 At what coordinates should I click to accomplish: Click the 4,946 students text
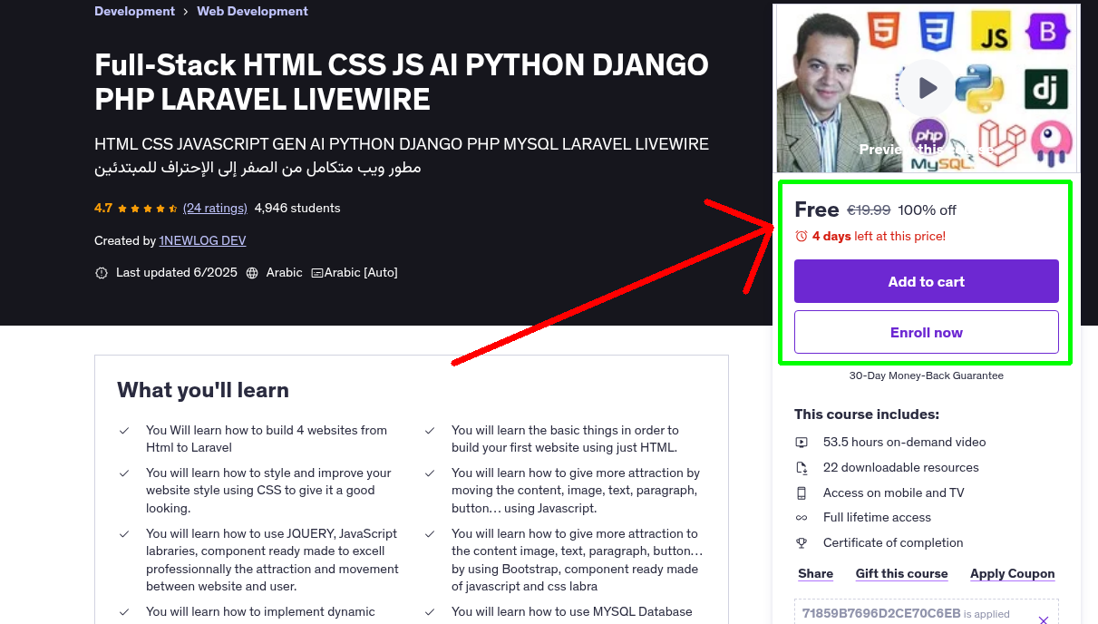coord(297,208)
